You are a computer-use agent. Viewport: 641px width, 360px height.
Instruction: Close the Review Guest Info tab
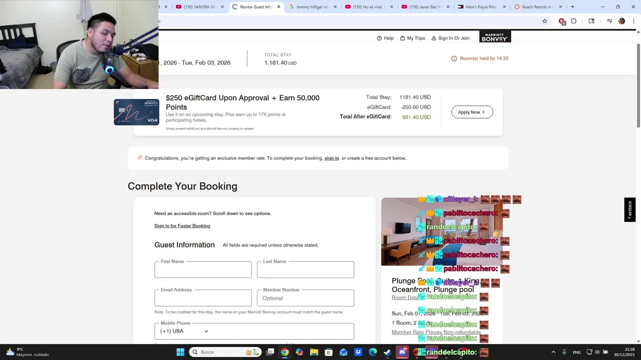pos(278,7)
